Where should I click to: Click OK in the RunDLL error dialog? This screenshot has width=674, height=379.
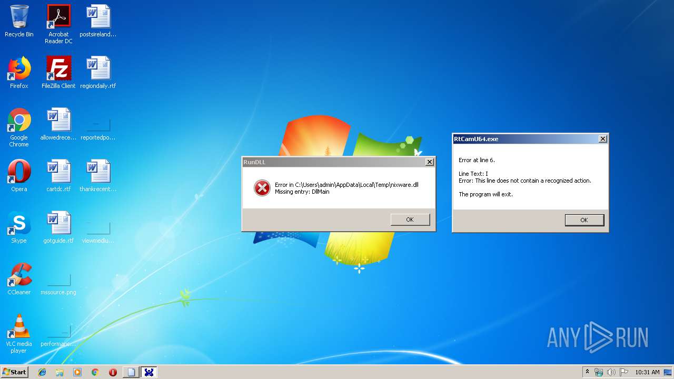click(x=410, y=220)
